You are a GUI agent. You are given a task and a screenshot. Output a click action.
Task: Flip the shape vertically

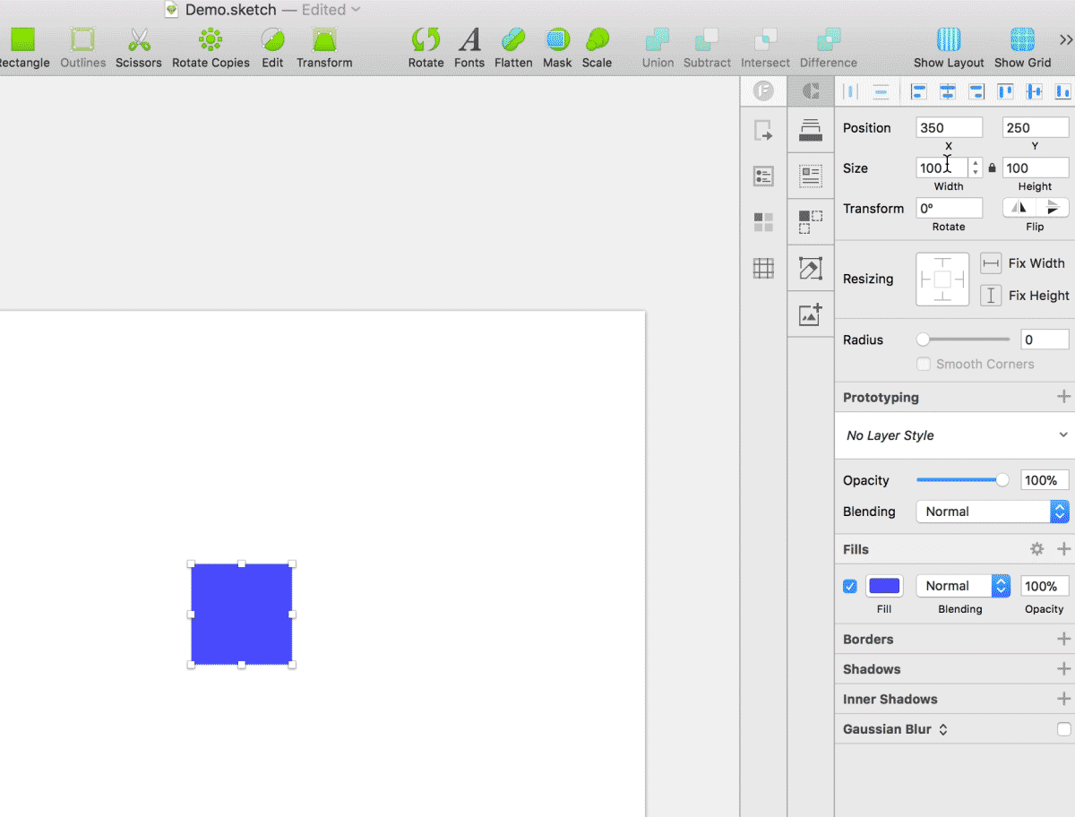(x=1053, y=208)
